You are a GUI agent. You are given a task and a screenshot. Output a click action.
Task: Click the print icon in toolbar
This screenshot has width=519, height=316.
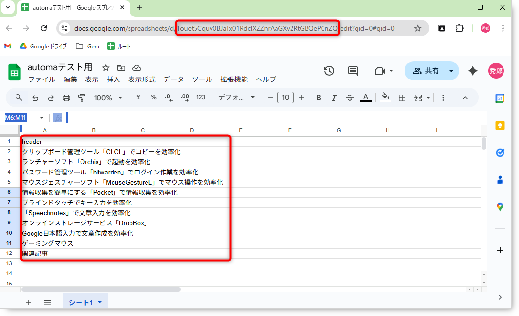pyautogui.click(x=66, y=98)
